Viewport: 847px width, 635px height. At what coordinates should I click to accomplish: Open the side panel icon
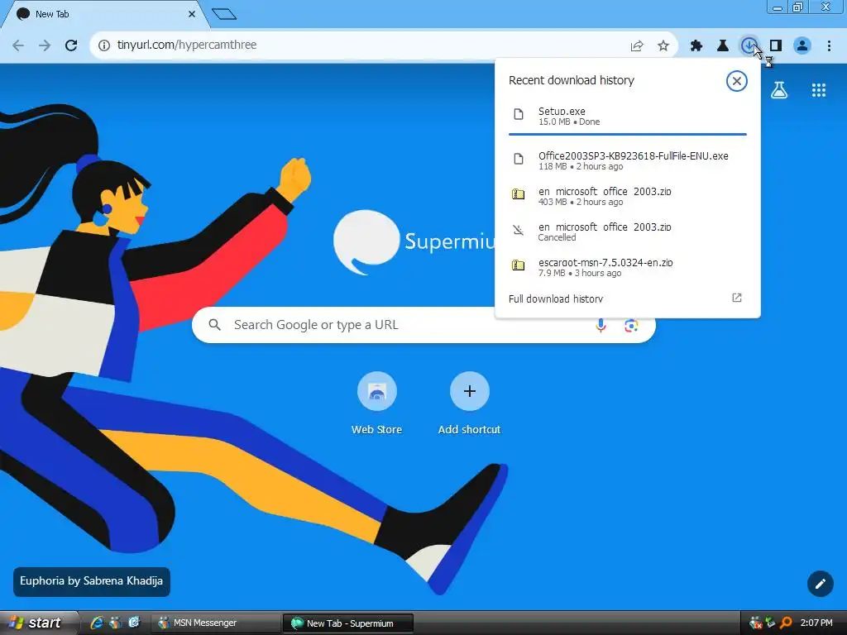tap(776, 46)
